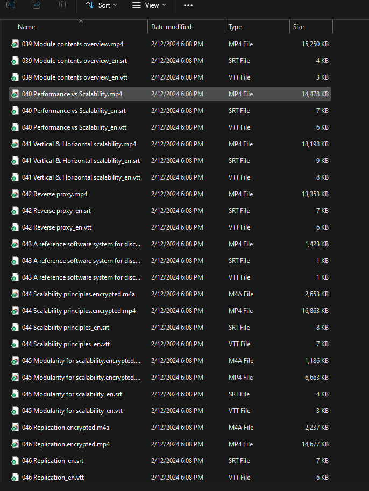This screenshot has width=369, height=491.
Task: Click the sort direction arrow above the Name column
Action: pos(81,22)
